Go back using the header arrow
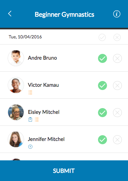Image resolution: width=128 pixels, height=181 pixels. pos(10,14)
